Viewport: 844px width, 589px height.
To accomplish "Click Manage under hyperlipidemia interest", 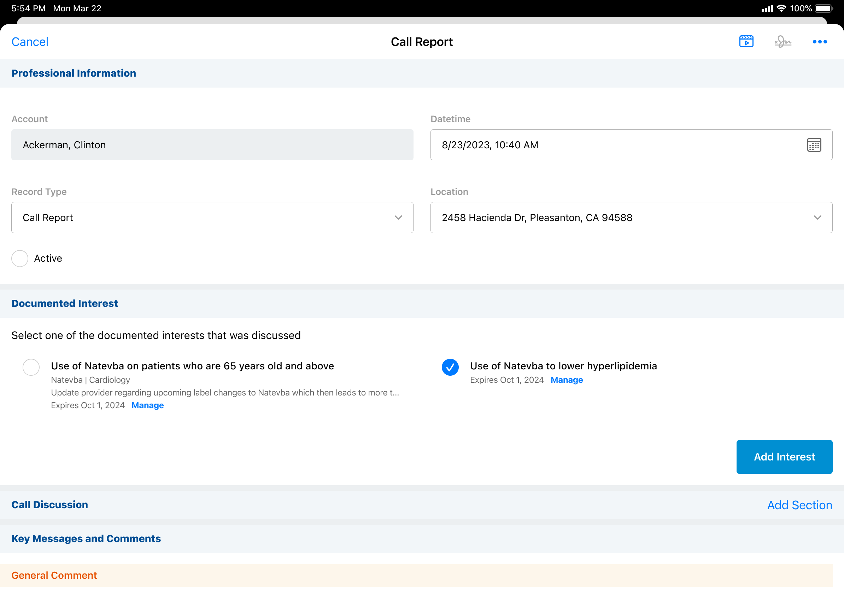I will [x=567, y=380].
